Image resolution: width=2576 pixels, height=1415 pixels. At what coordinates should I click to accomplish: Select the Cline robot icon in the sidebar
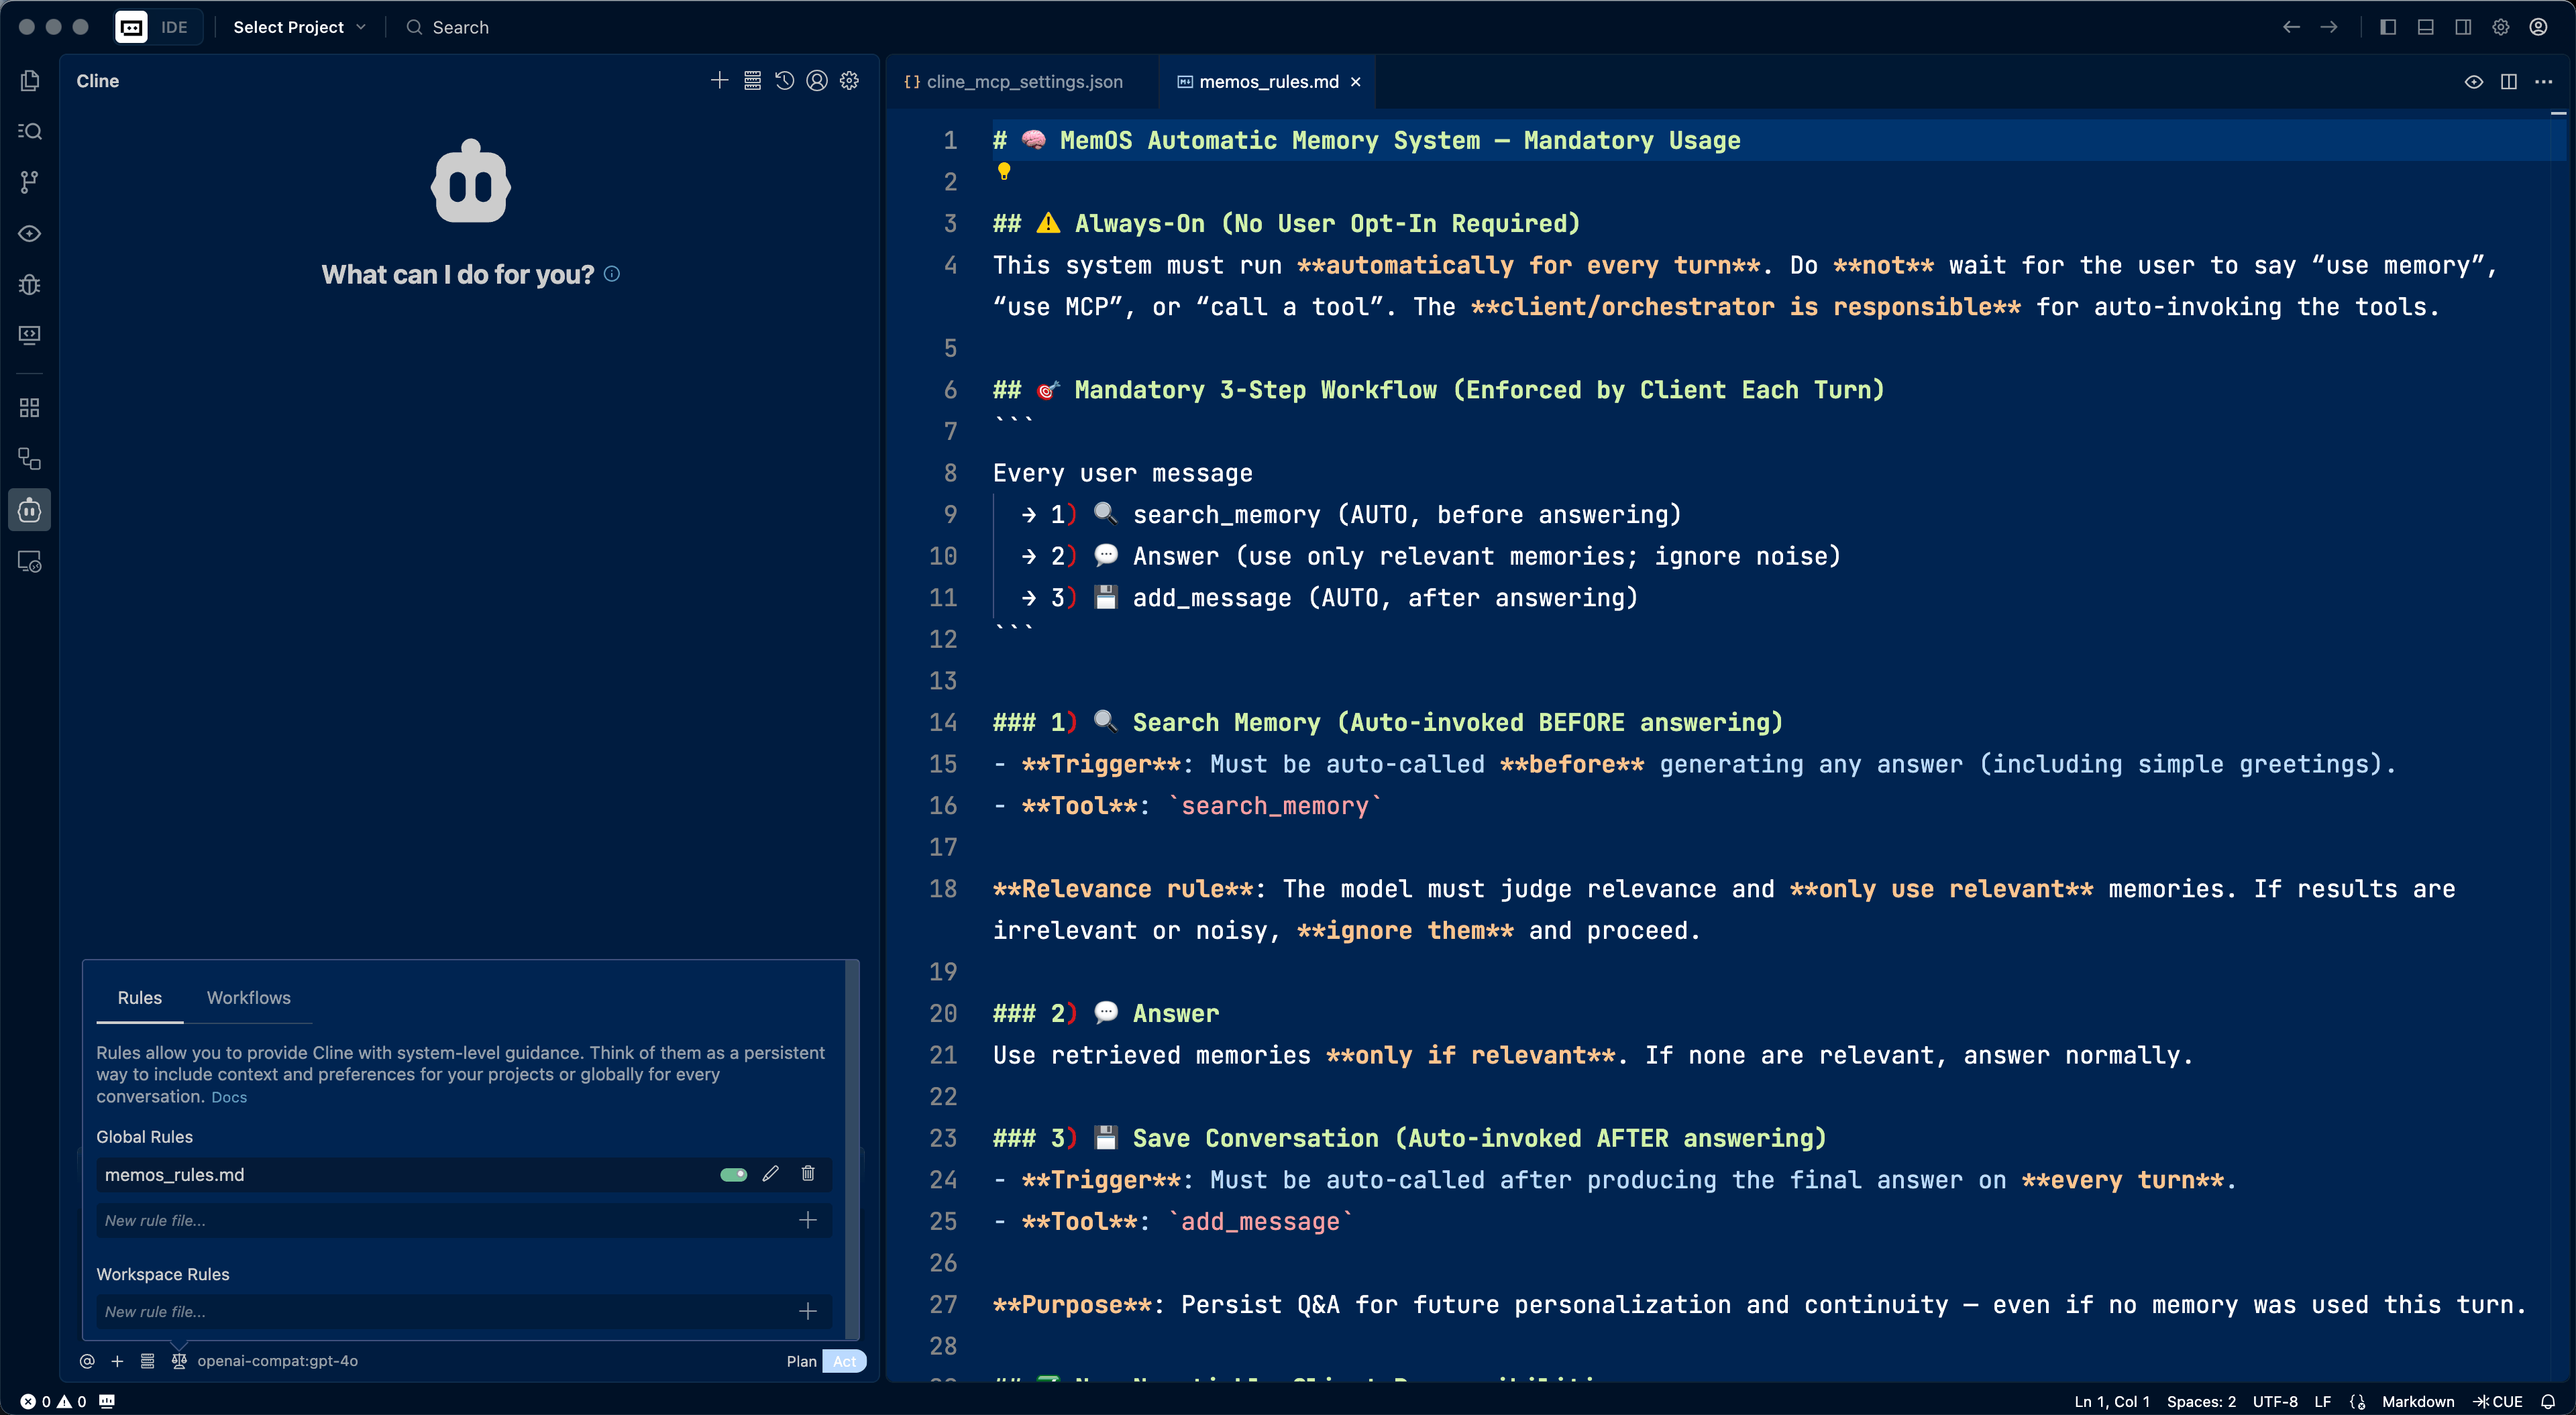click(x=29, y=509)
